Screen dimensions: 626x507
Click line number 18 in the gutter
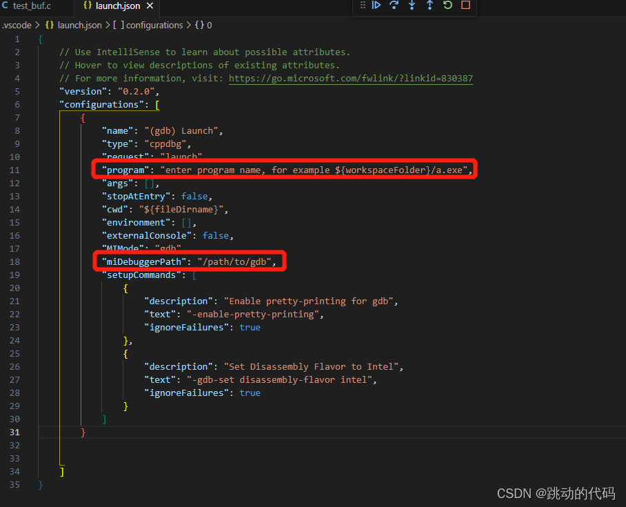tap(14, 261)
